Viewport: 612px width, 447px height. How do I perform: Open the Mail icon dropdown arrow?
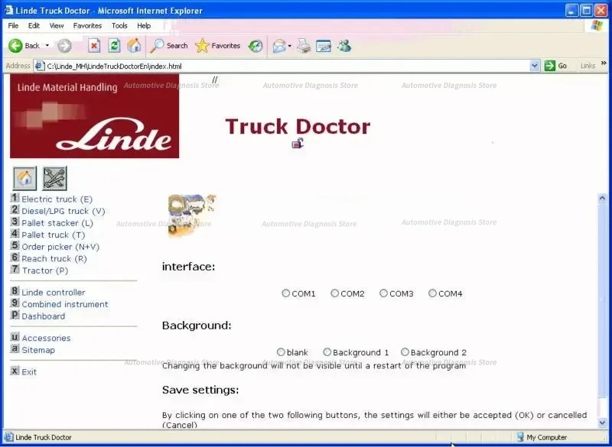[290, 46]
